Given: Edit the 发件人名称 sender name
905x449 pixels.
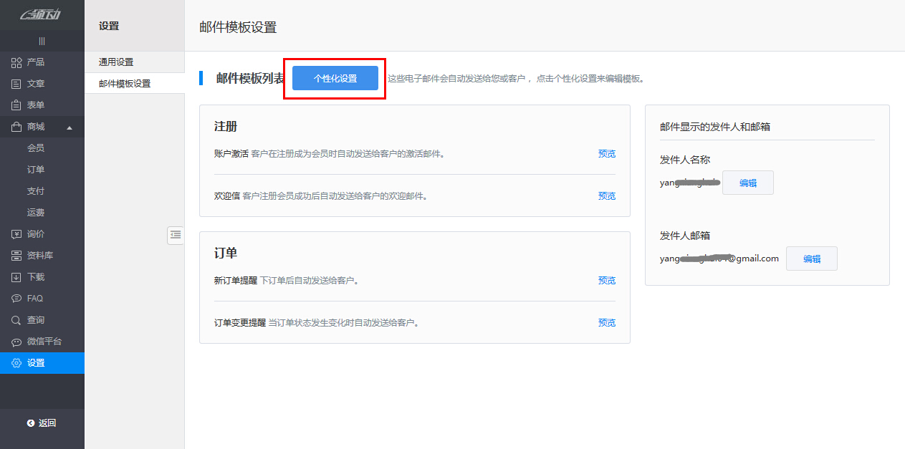Looking at the screenshot, I should pyautogui.click(x=747, y=183).
